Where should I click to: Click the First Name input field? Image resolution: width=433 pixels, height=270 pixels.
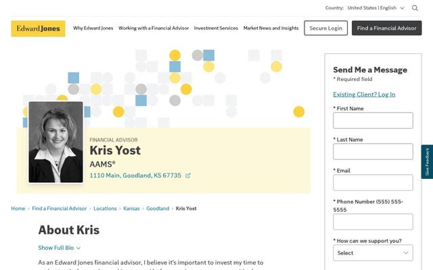click(373, 120)
